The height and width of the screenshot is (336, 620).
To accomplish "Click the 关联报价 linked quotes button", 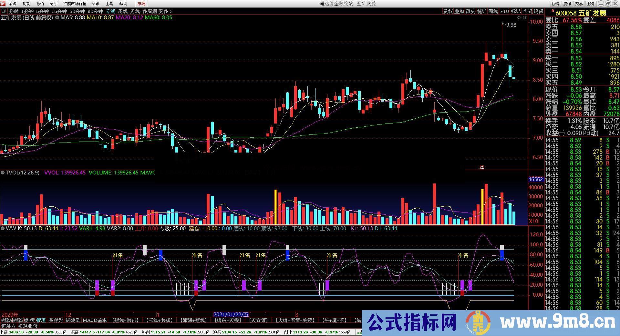I will [27, 326].
